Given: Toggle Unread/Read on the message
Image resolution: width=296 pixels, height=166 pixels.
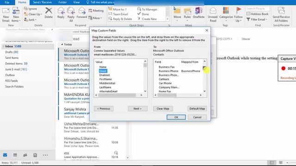Looking at the screenshot, I should (213, 15).
